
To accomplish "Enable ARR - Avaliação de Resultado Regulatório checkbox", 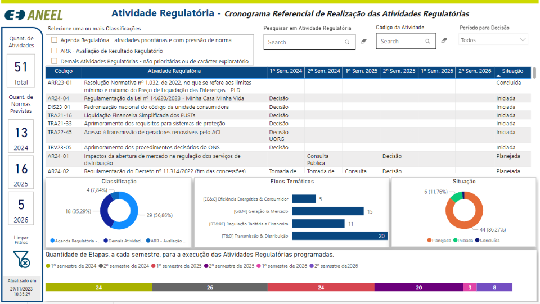I will click(x=54, y=51).
